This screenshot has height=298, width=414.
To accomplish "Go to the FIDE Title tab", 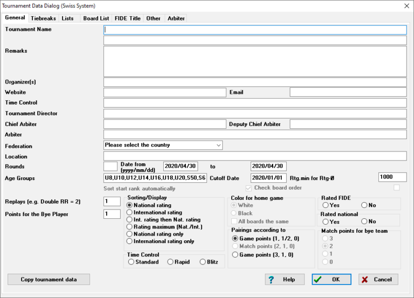I will point(127,18).
